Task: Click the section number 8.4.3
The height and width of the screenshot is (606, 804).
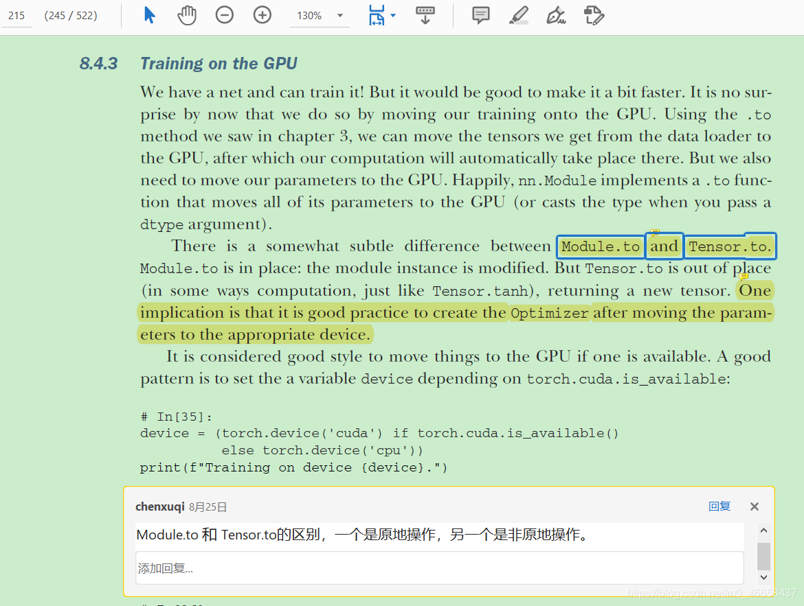Action: 98,64
